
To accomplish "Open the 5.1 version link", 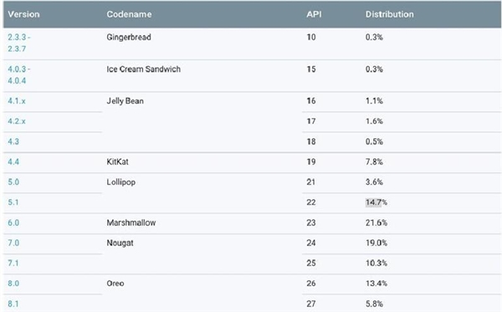I will 13,202.
